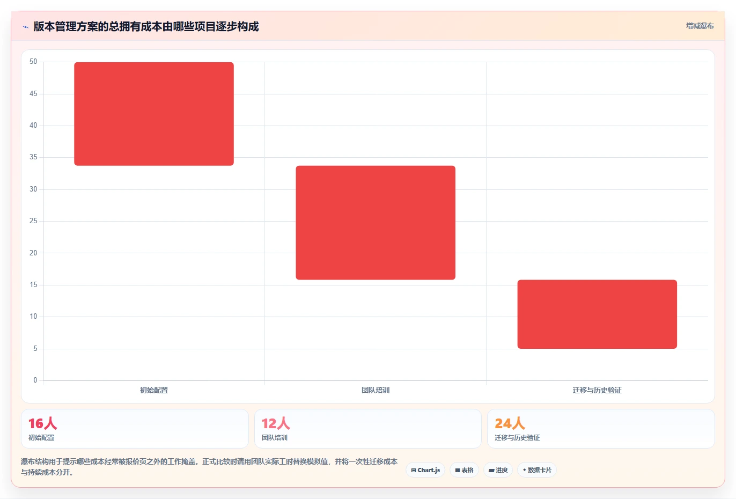The height and width of the screenshot is (499, 736).
Task: Click the y-axis value 15
Action: tap(33, 285)
